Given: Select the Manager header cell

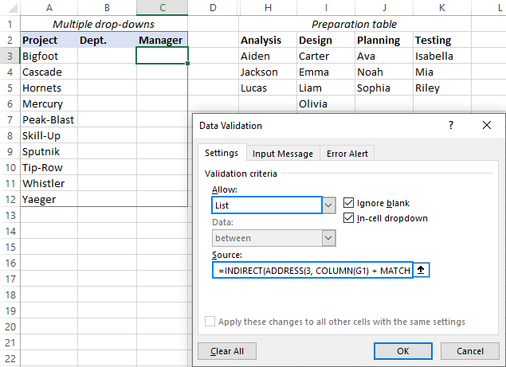Looking at the screenshot, I should pyautogui.click(x=162, y=40).
